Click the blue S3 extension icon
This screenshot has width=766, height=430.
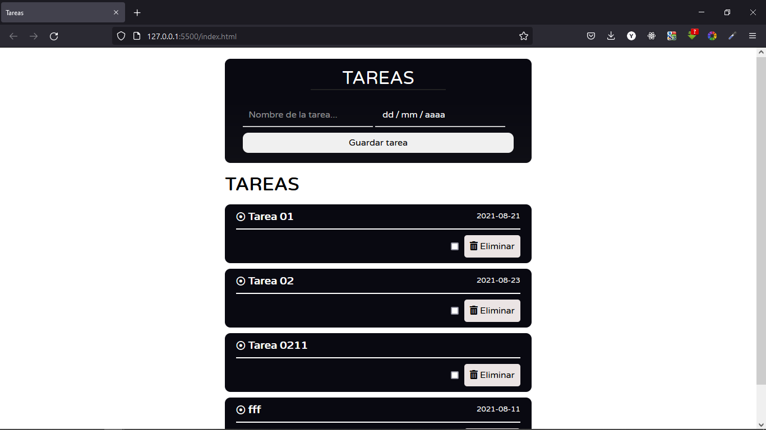672,36
